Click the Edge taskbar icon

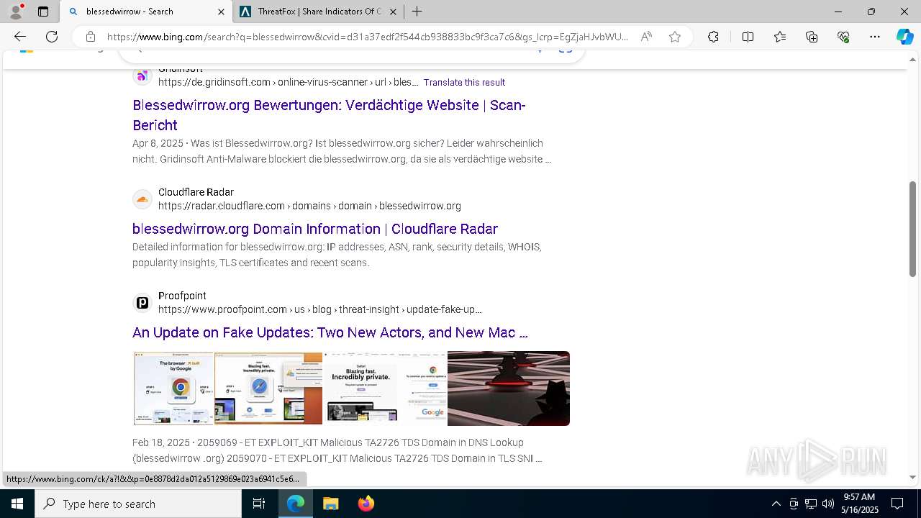296,504
